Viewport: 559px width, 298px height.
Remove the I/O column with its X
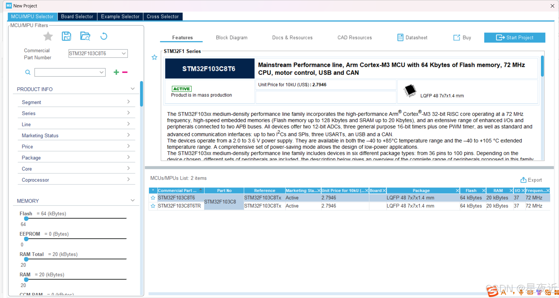(x=523, y=191)
